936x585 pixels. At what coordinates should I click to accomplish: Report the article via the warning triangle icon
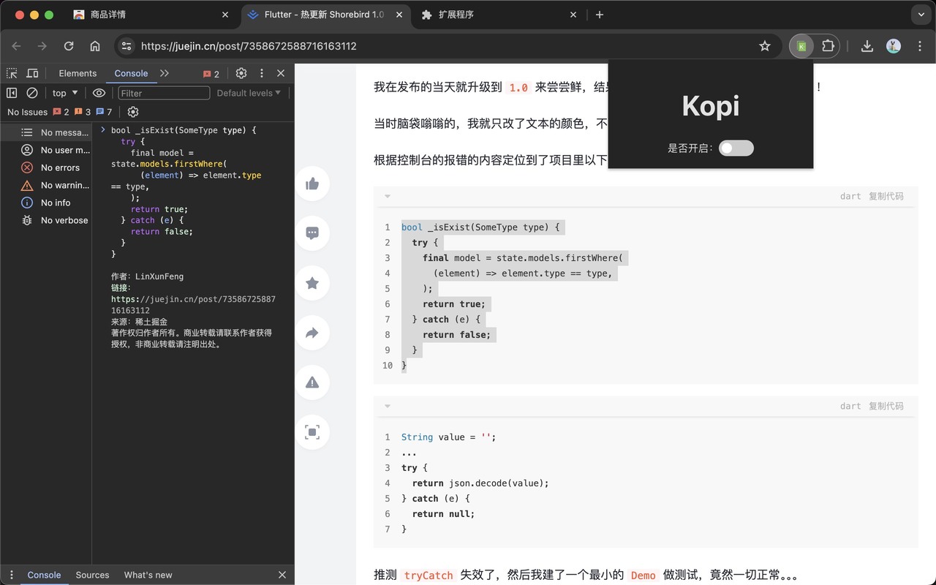312,382
